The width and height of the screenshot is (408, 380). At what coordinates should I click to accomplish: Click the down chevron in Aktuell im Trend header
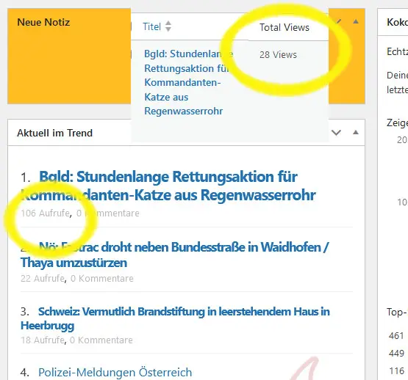(x=336, y=133)
